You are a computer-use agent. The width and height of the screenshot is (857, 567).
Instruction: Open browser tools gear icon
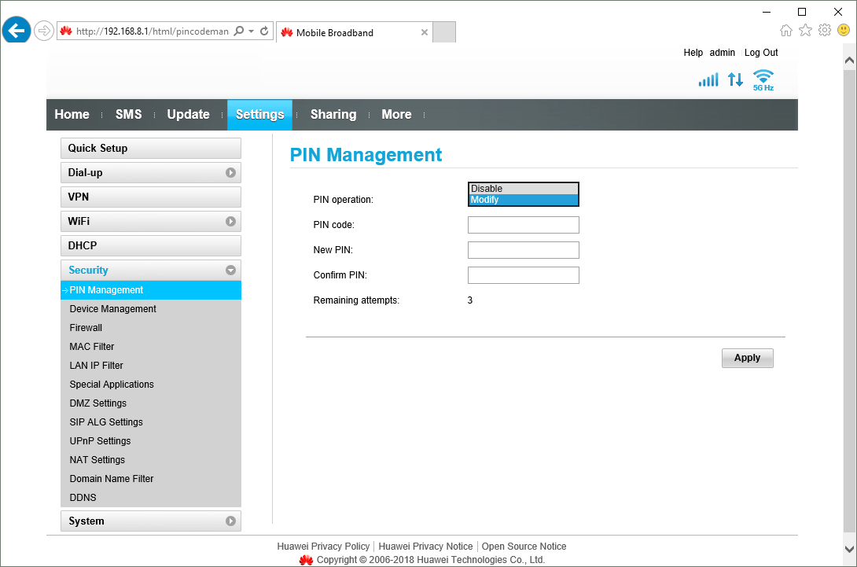[x=824, y=31]
